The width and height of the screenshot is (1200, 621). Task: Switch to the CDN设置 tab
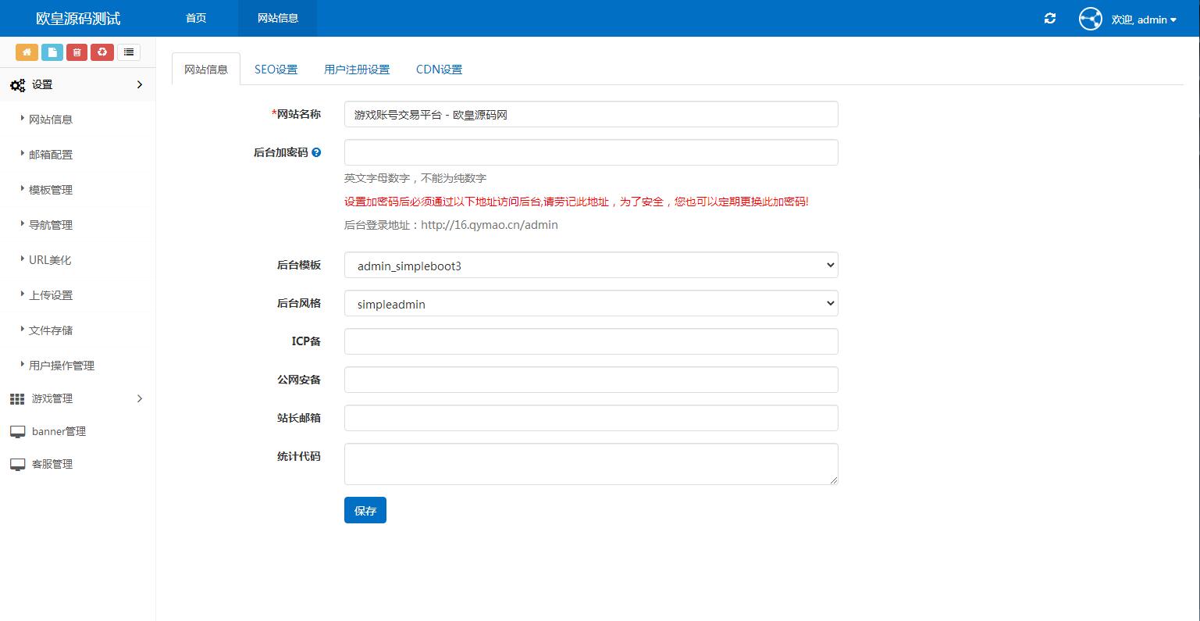pos(439,70)
